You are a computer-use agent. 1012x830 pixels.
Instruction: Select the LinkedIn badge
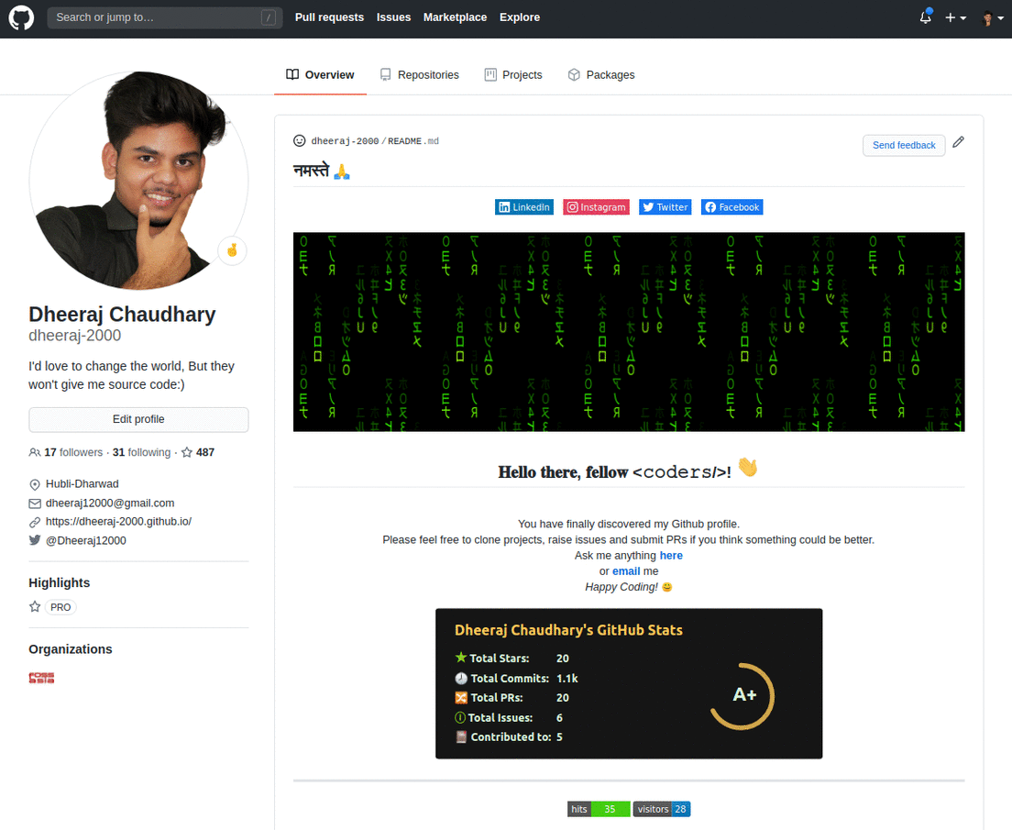(x=523, y=206)
